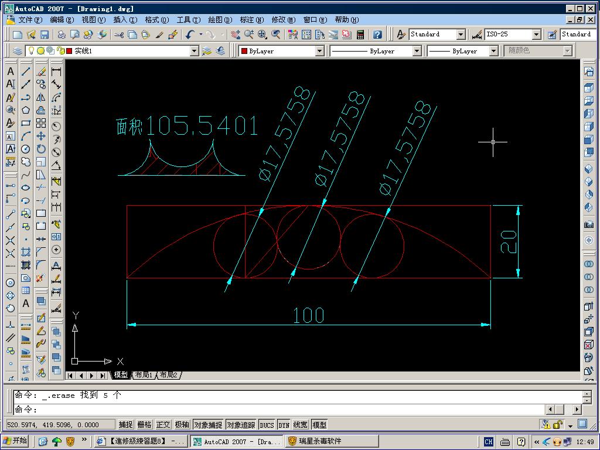Click the Cut scissors icon
Image resolution: width=600 pixels, height=450 pixels.
click(x=119, y=35)
